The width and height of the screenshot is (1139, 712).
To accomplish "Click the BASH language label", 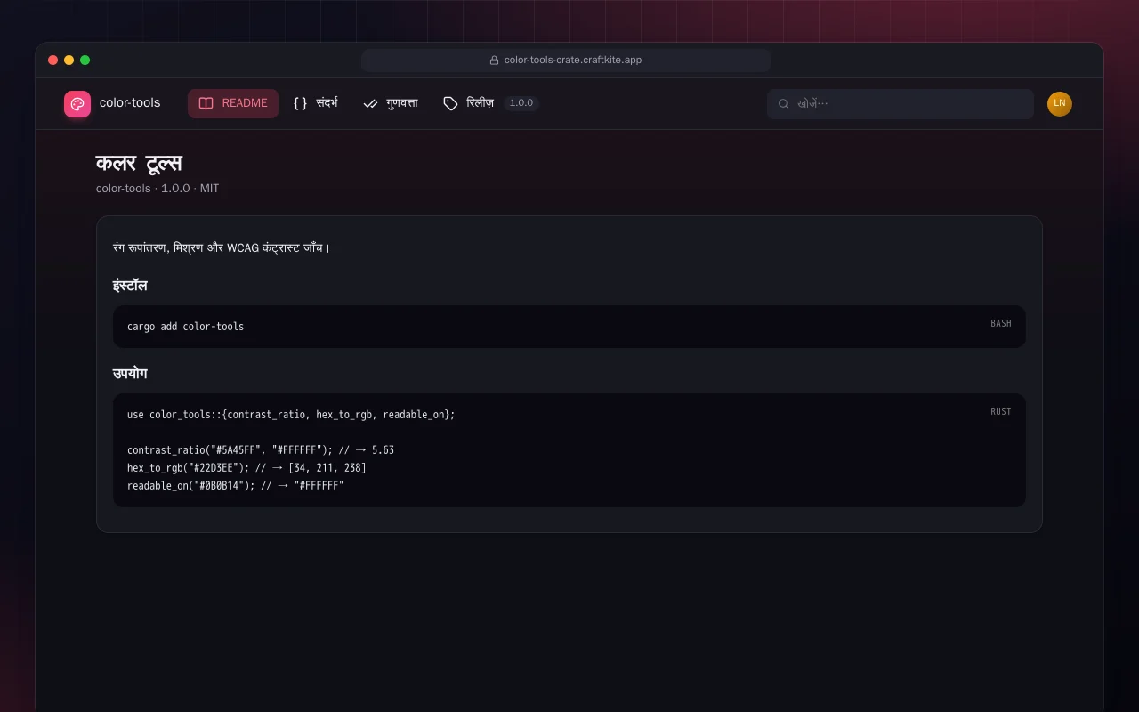I will (1001, 323).
